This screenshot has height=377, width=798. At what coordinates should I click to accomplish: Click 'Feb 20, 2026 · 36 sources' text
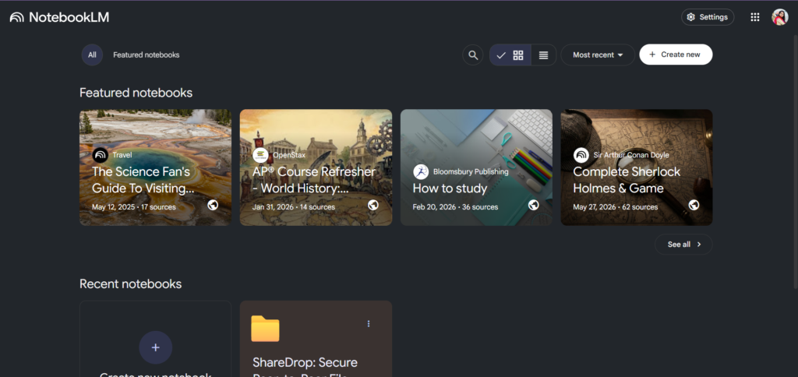[x=455, y=207]
